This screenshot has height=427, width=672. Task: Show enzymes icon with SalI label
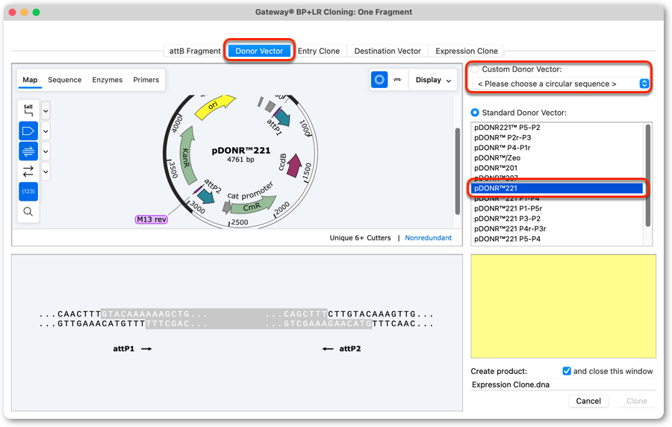[x=28, y=110]
